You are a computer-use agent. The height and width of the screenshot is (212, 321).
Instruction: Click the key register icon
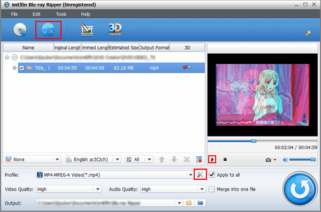click(x=308, y=33)
